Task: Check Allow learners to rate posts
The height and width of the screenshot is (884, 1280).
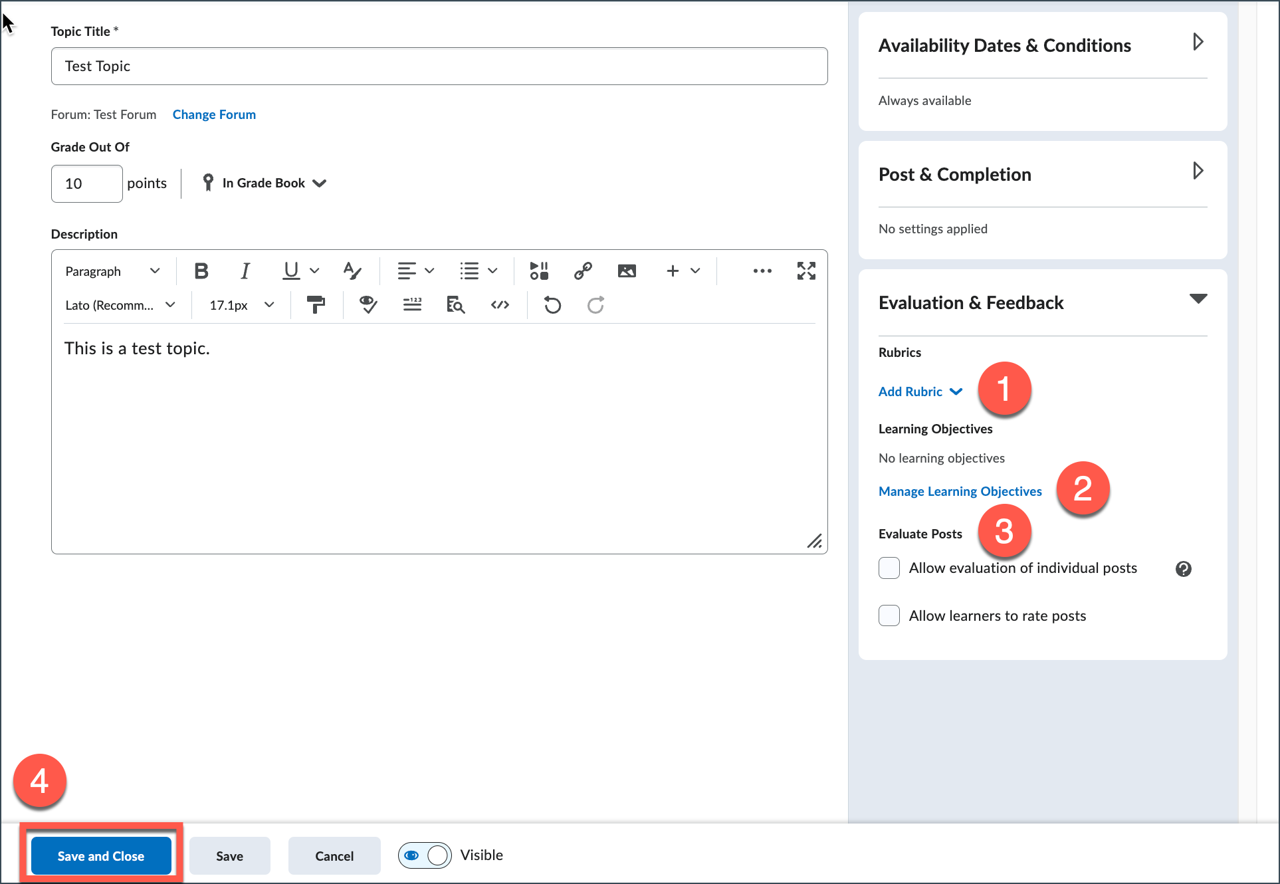Action: [x=889, y=615]
